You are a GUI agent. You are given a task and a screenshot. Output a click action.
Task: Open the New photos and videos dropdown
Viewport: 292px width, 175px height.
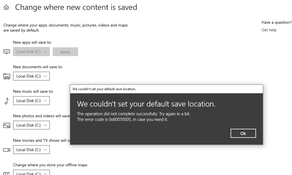tap(31, 125)
